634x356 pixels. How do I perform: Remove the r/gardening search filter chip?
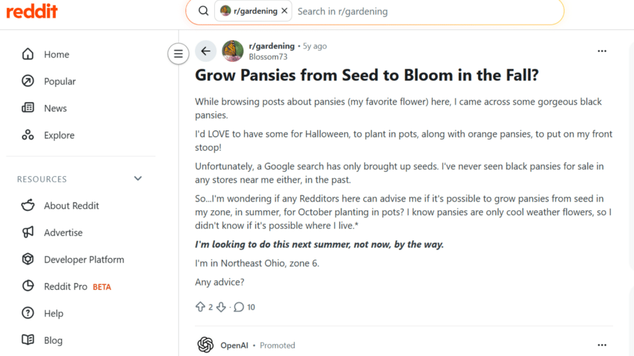(284, 11)
